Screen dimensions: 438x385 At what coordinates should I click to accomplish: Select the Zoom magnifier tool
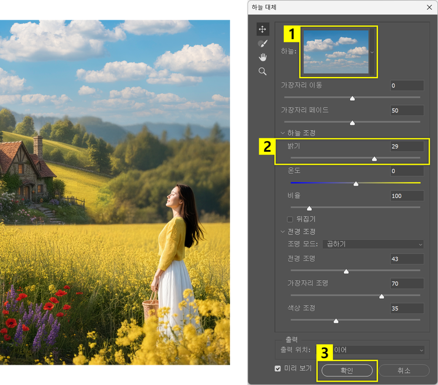tap(262, 71)
